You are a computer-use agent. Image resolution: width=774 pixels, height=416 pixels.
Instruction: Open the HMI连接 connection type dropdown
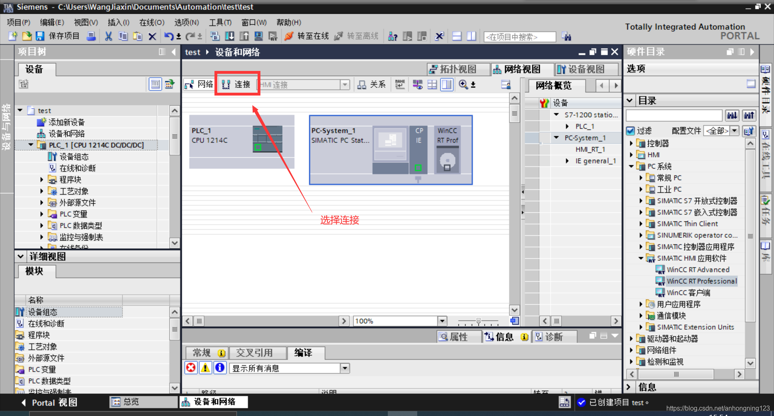[345, 85]
